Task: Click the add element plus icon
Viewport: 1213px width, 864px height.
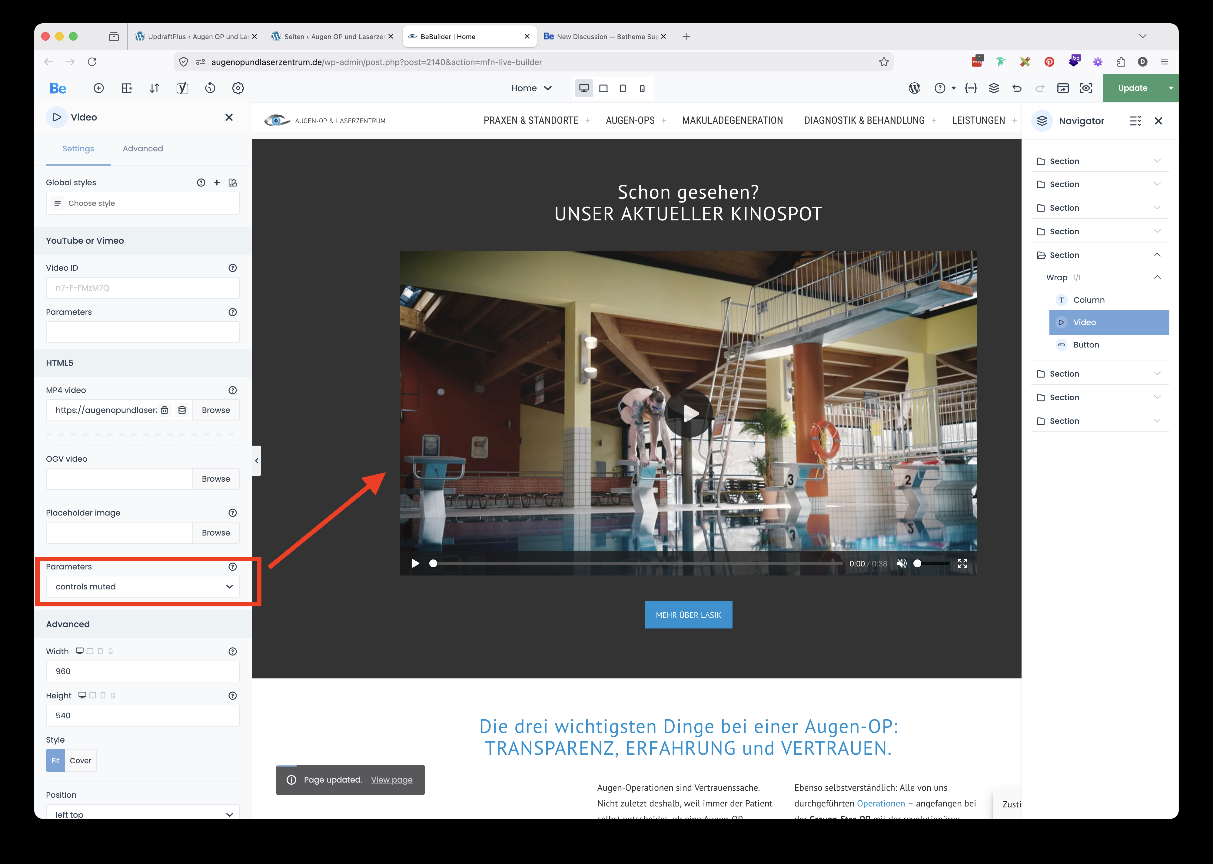Action: [x=98, y=88]
